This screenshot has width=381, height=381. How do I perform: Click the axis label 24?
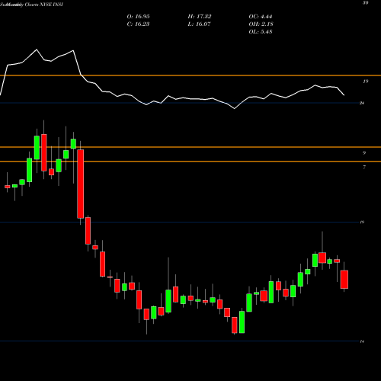[362, 103]
